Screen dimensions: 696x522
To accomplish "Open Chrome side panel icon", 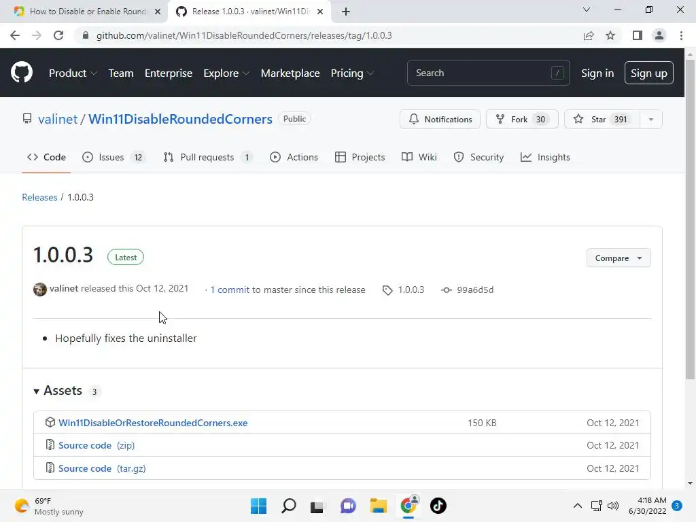I will [638, 35].
